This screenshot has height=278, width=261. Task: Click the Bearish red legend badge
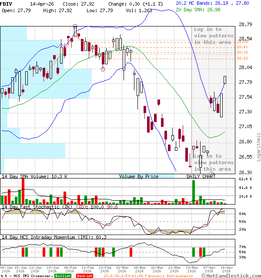click(84, 276)
